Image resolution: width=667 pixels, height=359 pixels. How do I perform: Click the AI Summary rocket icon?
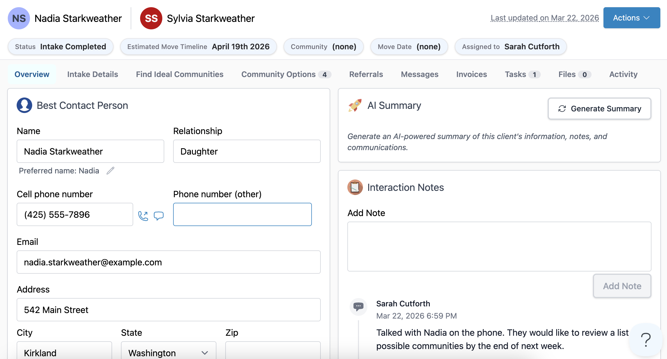(355, 106)
